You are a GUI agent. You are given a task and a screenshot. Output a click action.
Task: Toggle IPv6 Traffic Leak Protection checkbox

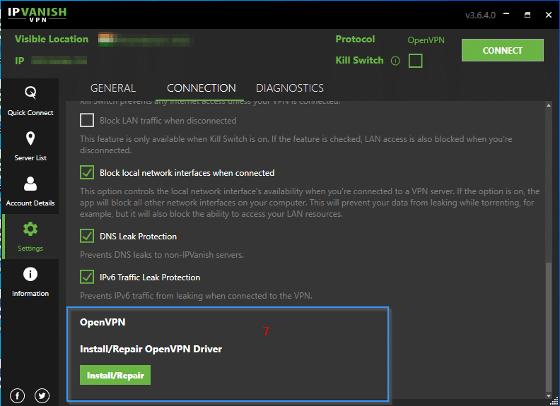tap(87, 277)
